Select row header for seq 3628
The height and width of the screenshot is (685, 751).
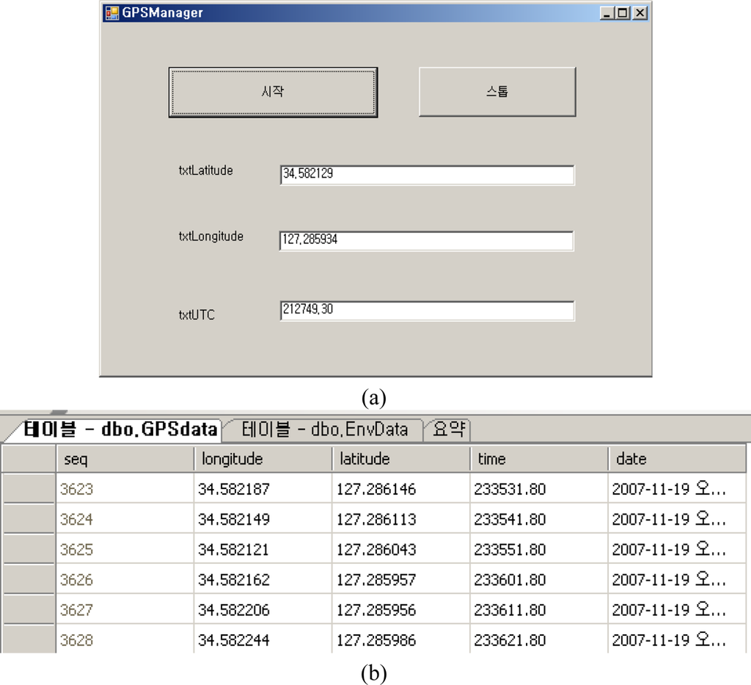tap(29, 640)
